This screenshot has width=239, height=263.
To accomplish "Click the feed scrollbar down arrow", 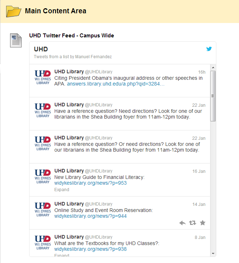I will pos(213,253).
